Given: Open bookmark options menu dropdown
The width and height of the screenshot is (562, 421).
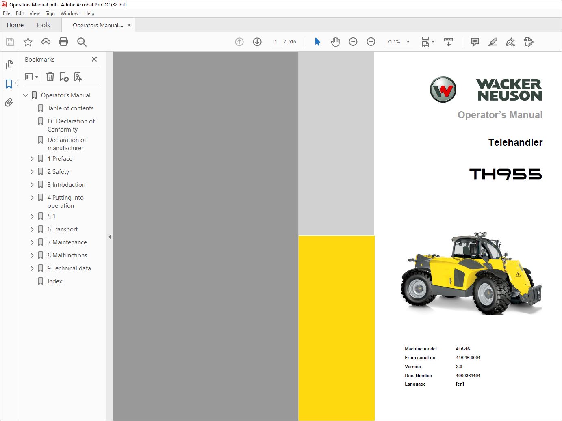Looking at the screenshot, I should point(32,77).
